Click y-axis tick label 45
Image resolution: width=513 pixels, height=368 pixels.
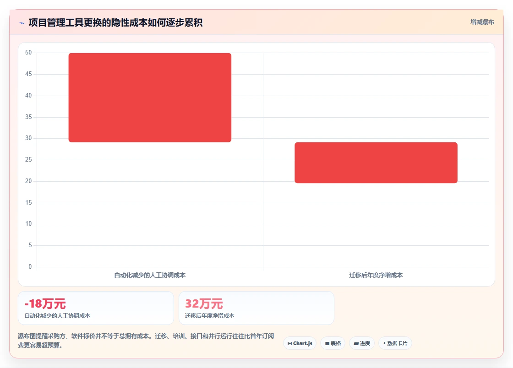[28, 74]
